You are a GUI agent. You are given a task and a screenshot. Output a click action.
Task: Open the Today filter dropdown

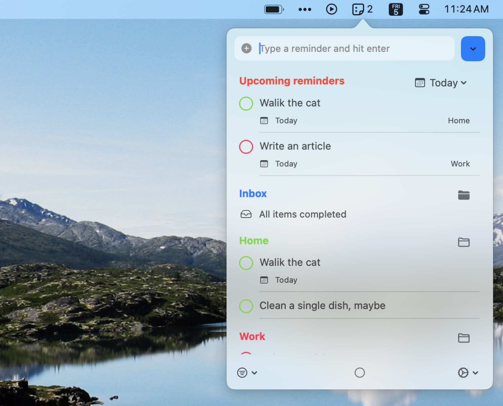click(441, 83)
